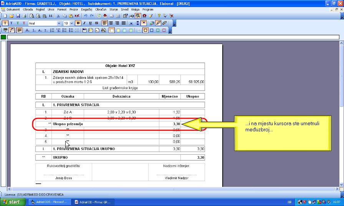Center align the text
This screenshot has height=206, width=344.
(111, 23)
